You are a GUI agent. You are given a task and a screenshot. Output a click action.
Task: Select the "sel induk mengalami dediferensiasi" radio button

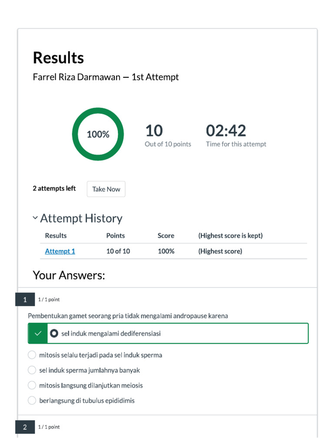pos(54,333)
